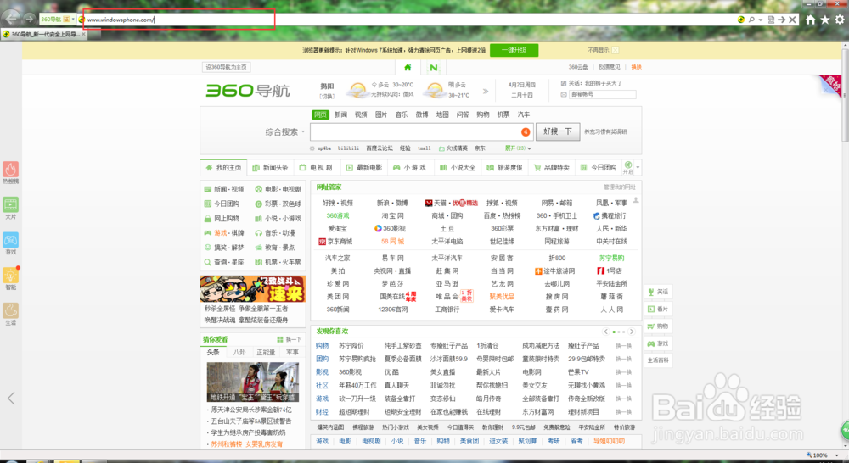Click 换一下 refresh in 猜你爱看
This screenshot has height=463, width=849.
pos(290,340)
